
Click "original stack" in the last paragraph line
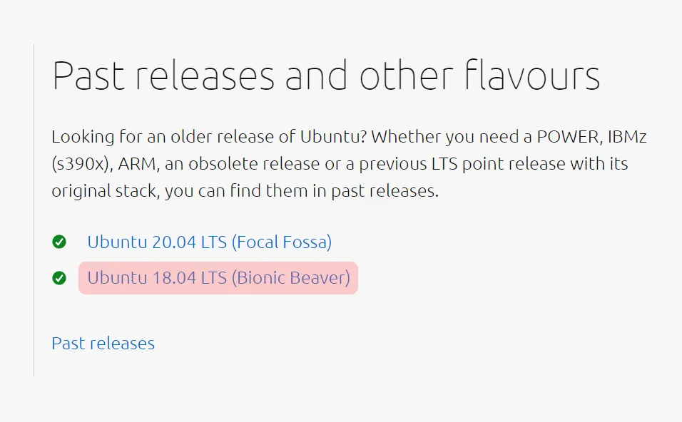105,191
